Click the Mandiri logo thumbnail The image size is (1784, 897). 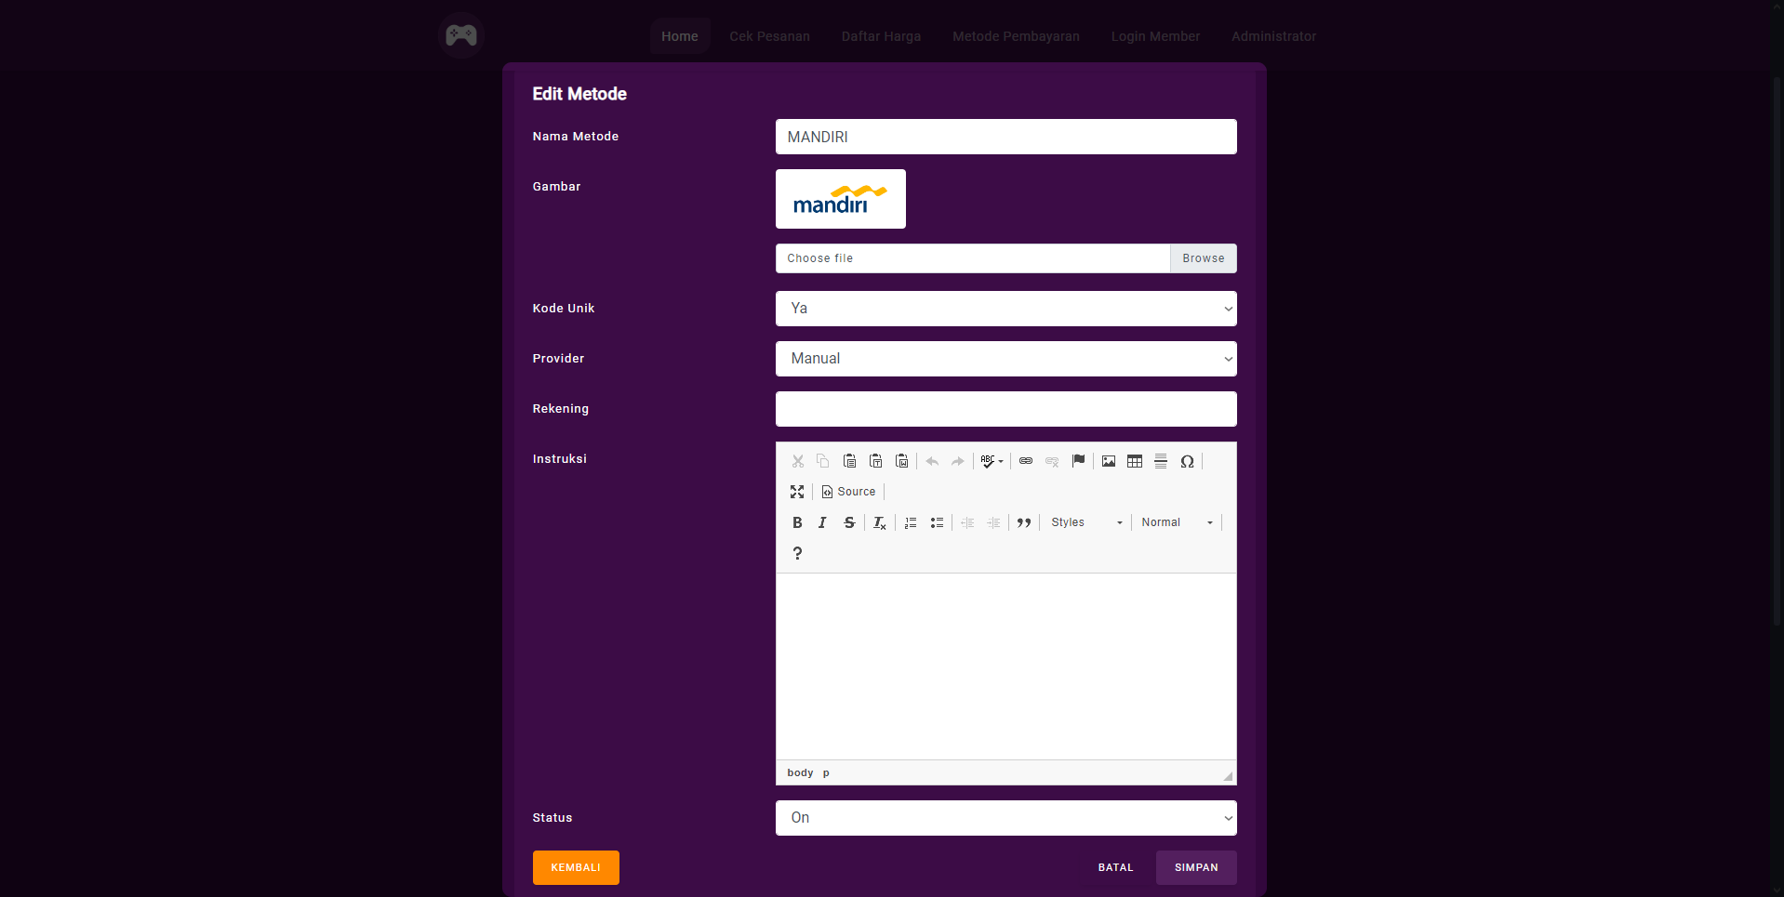(x=841, y=199)
